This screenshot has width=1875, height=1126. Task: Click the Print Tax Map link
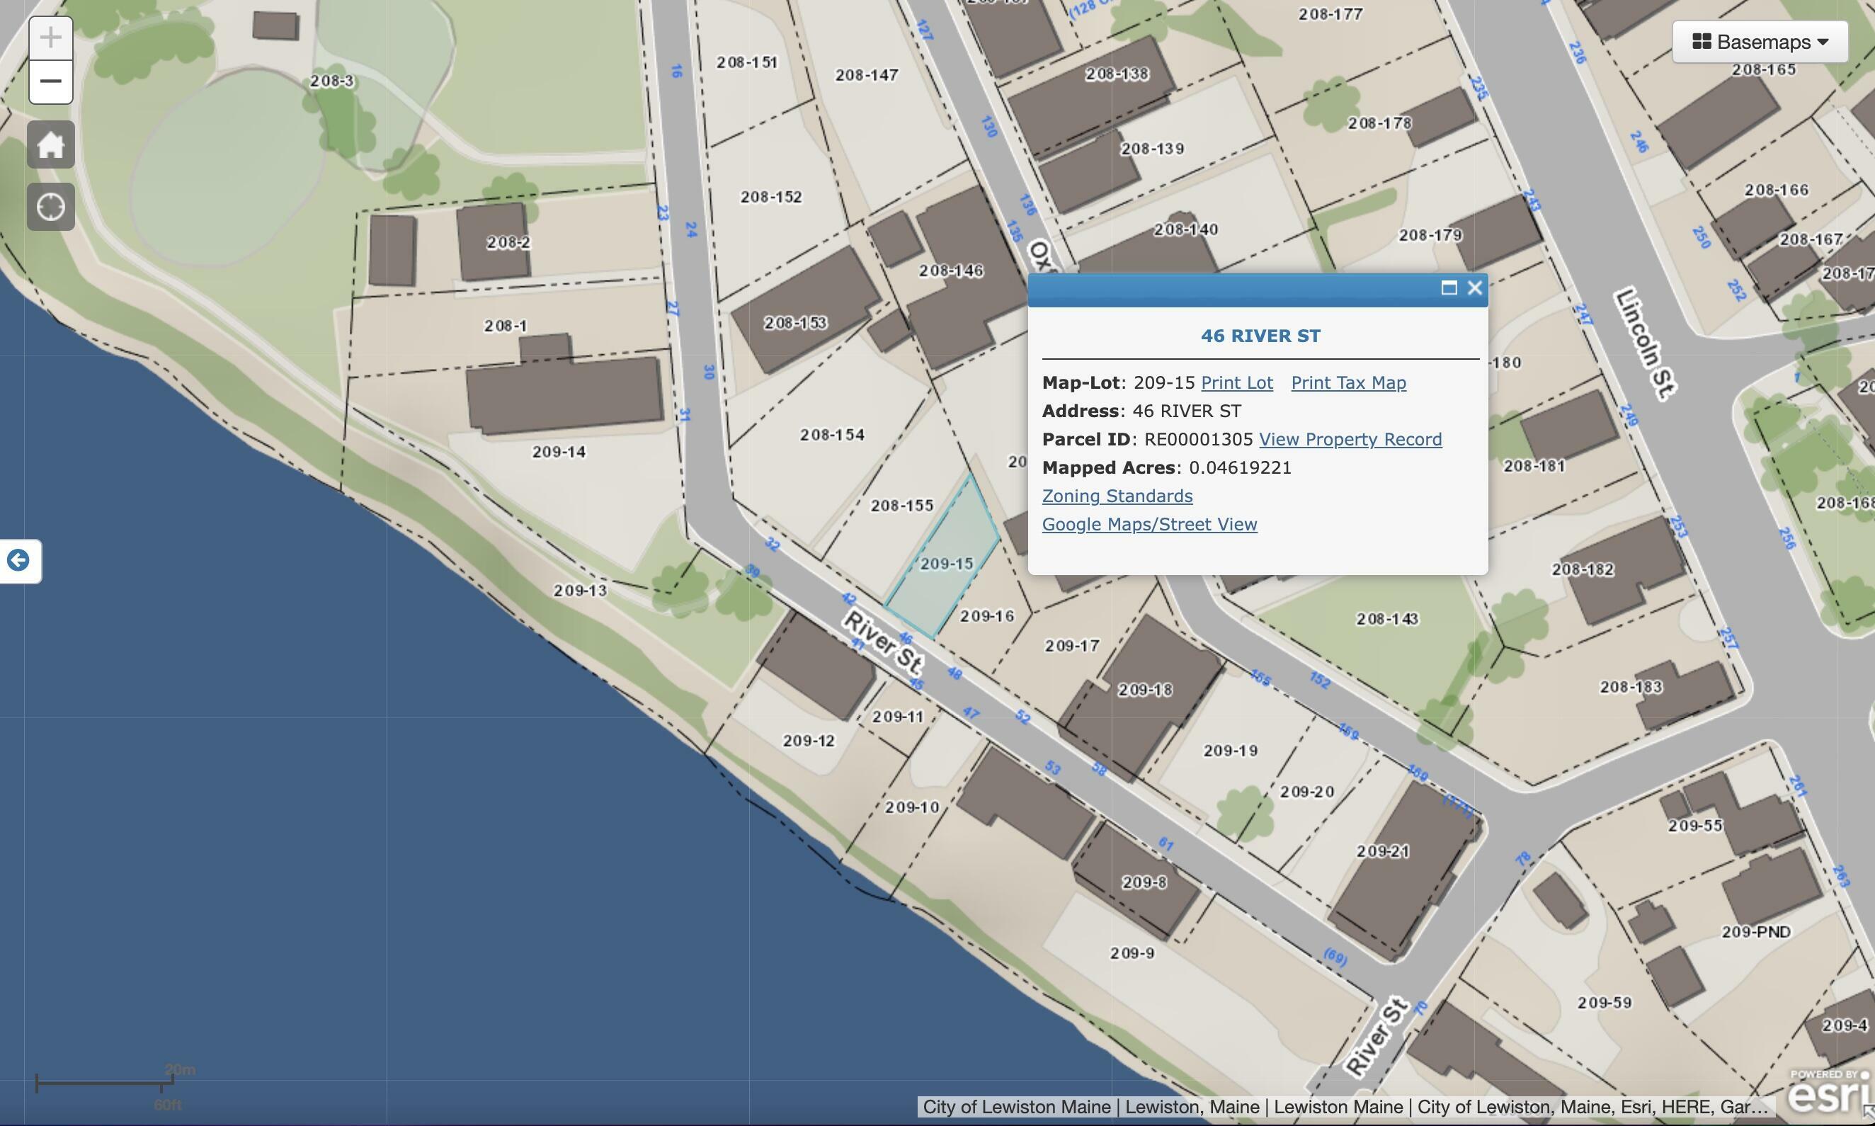click(1349, 382)
